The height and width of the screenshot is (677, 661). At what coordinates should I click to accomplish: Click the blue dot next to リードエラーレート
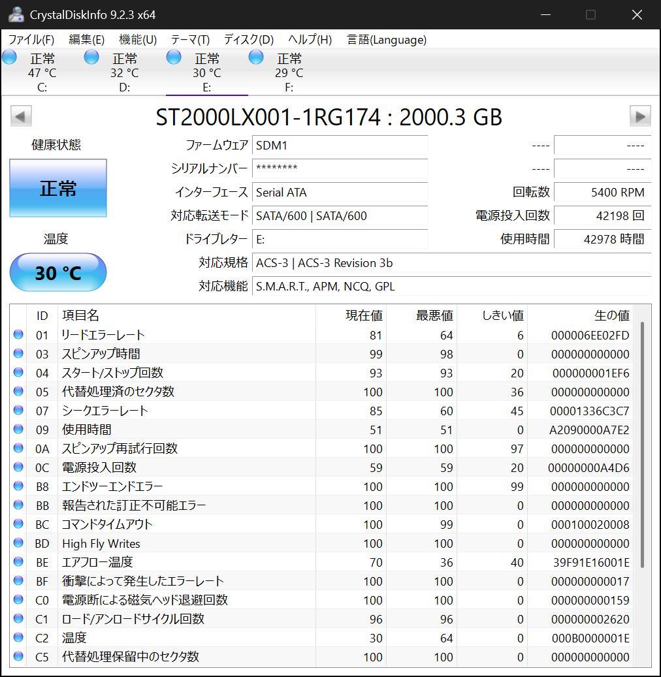click(18, 335)
